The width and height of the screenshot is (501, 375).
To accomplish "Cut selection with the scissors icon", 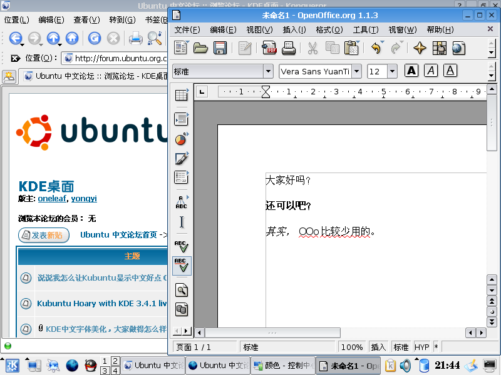I will (x=312, y=48).
